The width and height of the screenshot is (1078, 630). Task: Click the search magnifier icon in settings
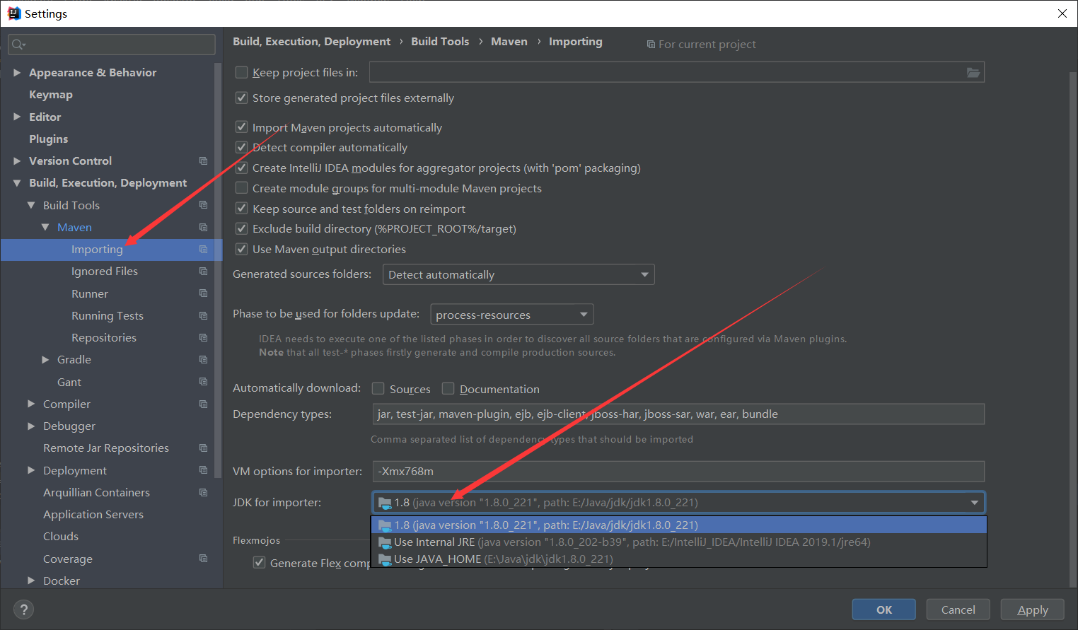pos(18,45)
